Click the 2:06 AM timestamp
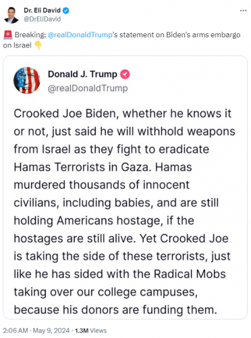Viewport: 251px width, 338px height. tap(16, 331)
